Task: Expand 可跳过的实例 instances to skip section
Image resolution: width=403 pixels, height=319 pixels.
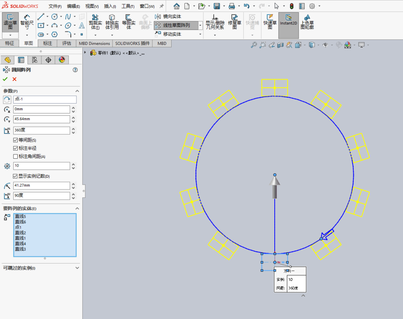Action: (77, 268)
